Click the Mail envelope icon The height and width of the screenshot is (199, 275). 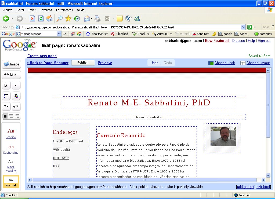pyautogui.click(x=87, y=19)
